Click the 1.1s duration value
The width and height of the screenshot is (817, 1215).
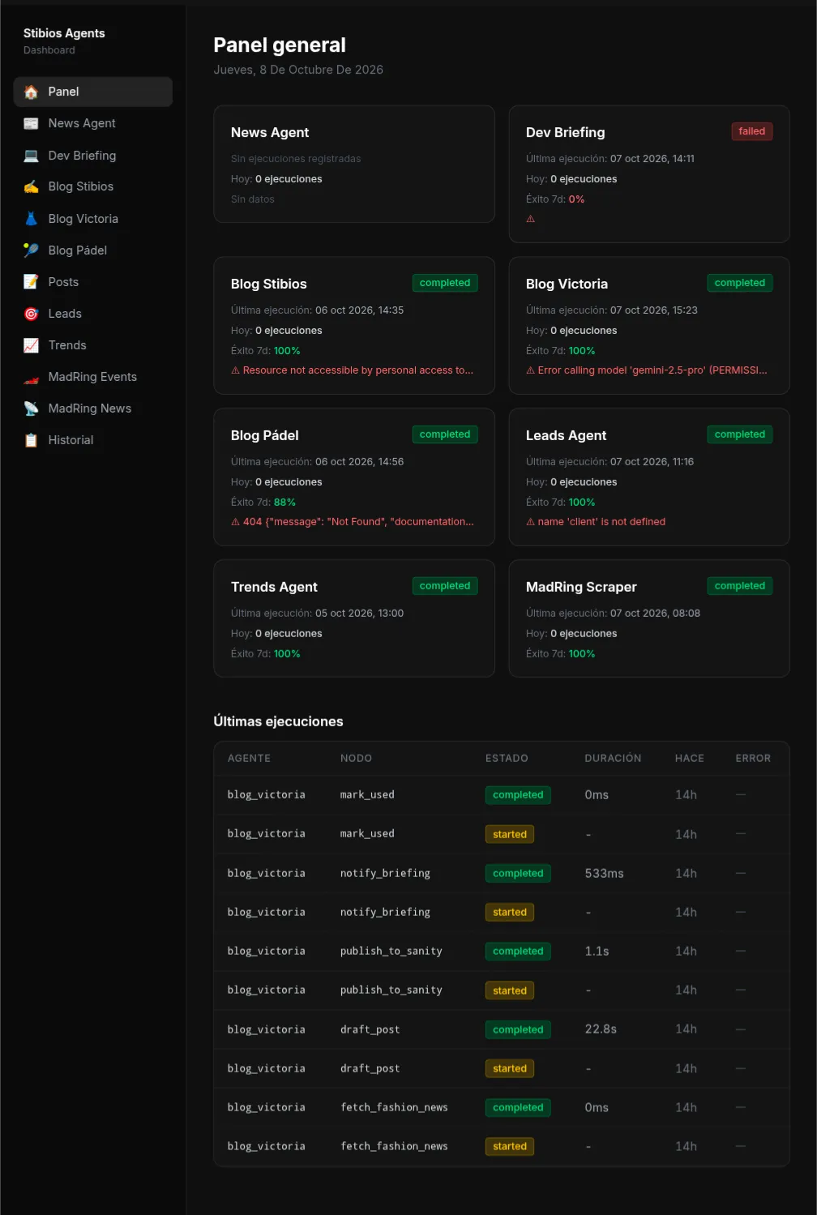(597, 952)
